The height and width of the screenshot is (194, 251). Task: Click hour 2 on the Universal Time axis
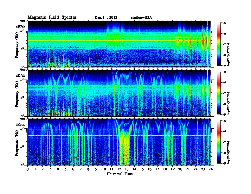click(x=43, y=169)
